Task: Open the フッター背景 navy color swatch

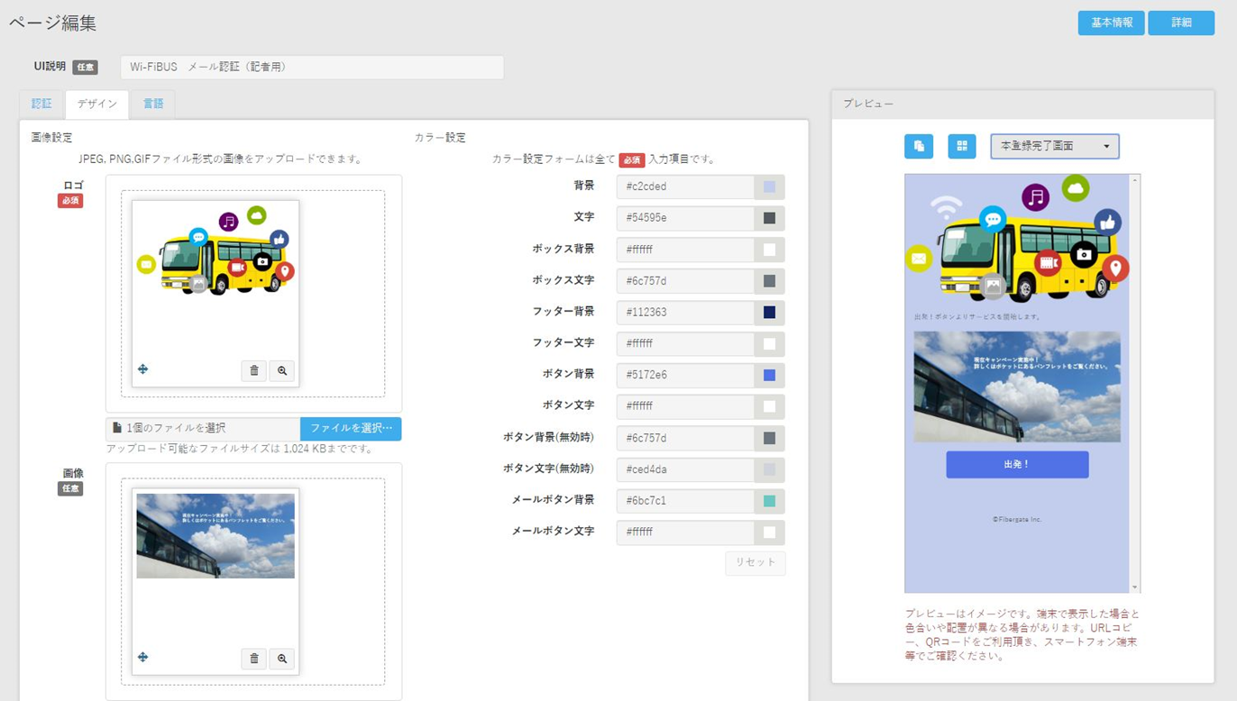Action: pyautogui.click(x=769, y=313)
